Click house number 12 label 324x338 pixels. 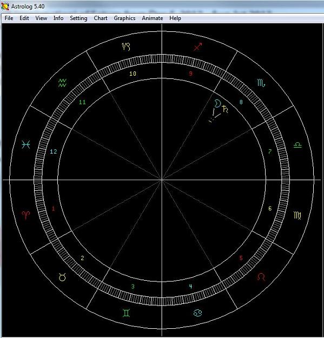[54, 151]
